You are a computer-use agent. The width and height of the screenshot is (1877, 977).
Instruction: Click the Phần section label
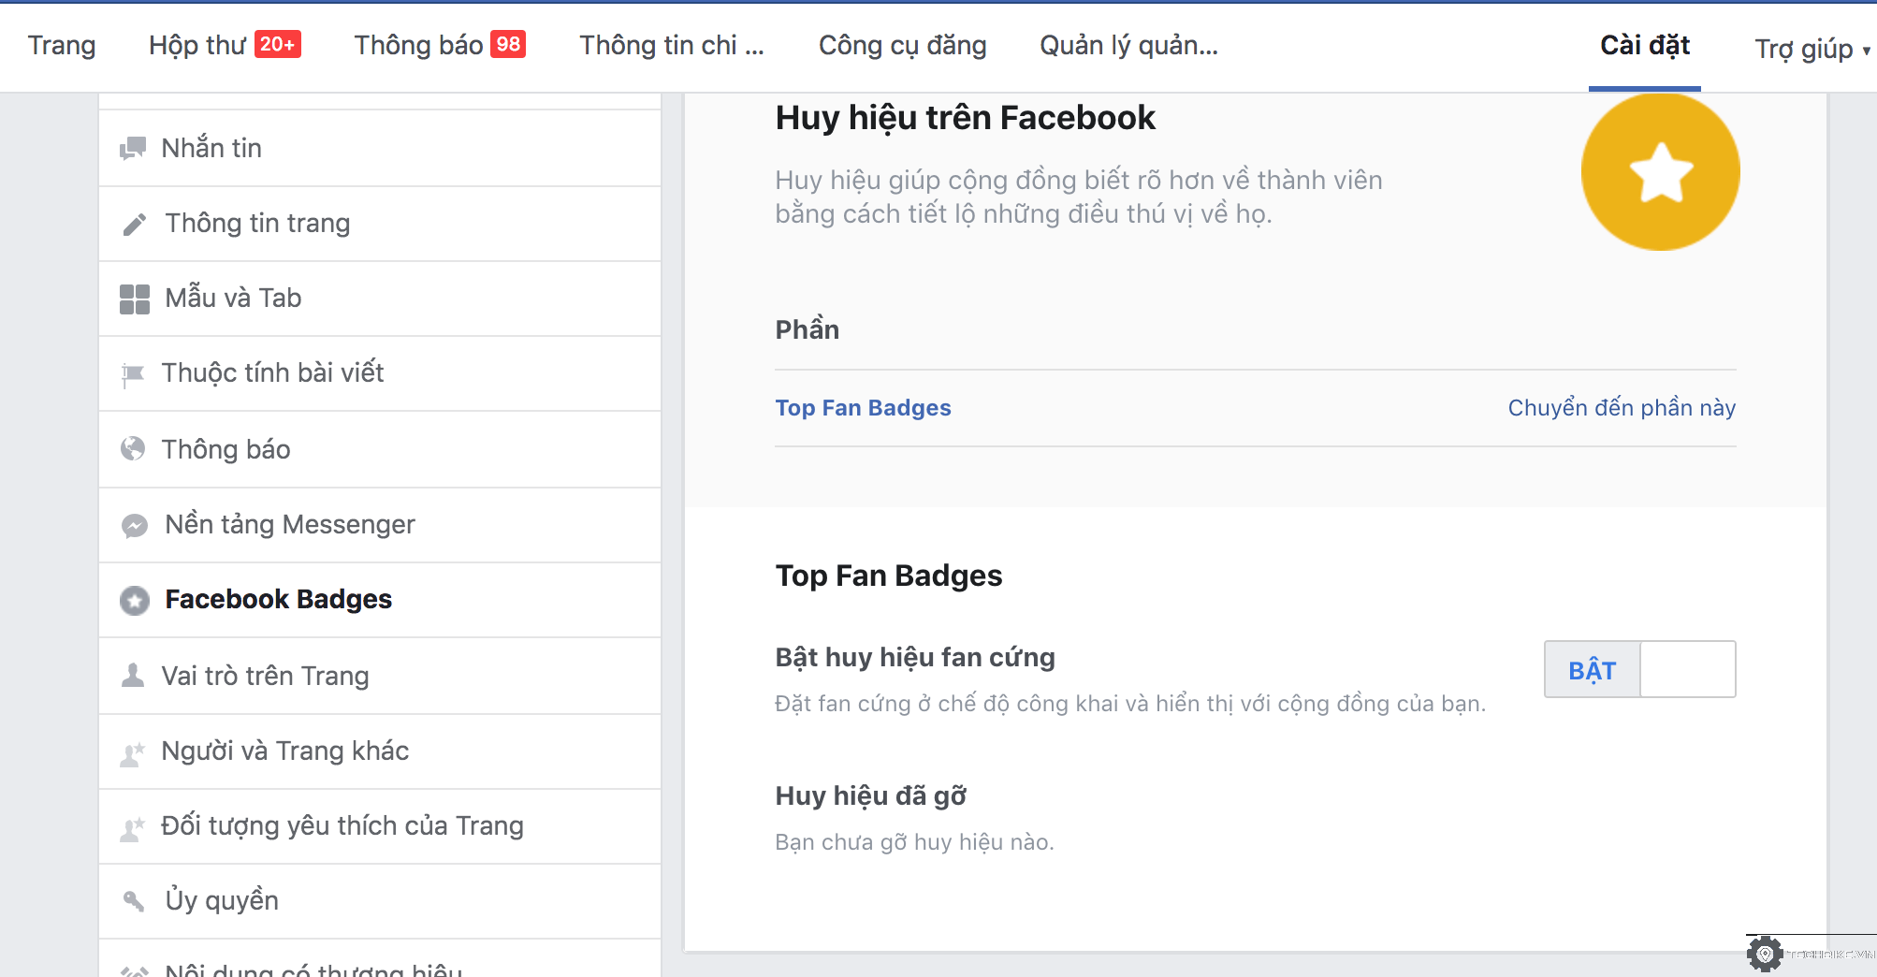tap(807, 329)
